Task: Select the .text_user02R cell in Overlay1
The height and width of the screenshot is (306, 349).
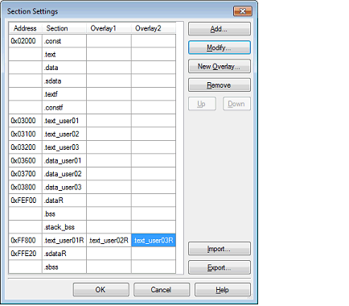Action: coord(109,240)
